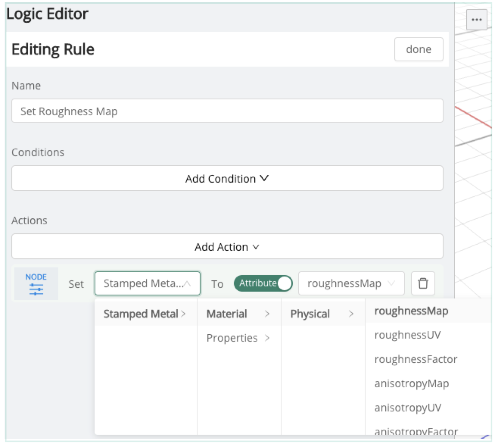The width and height of the screenshot is (495, 444).
Task: Toggle the Attribute switch off
Action: tap(263, 283)
